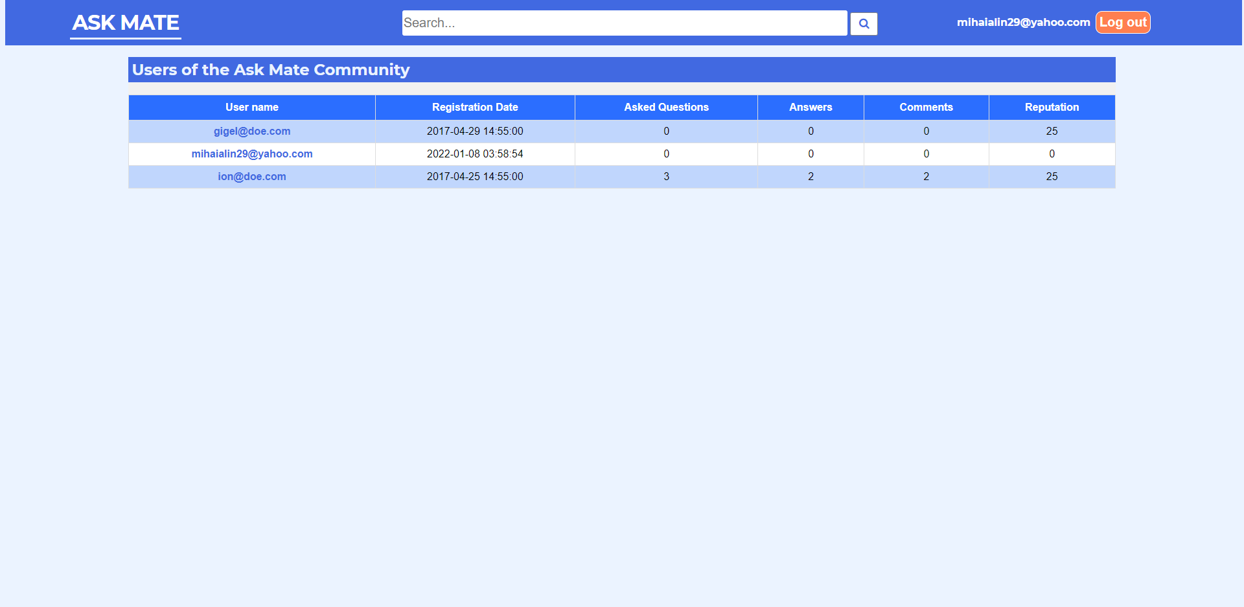Sort the table by Reputation
The image size is (1244, 607).
tap(1052, 107)
